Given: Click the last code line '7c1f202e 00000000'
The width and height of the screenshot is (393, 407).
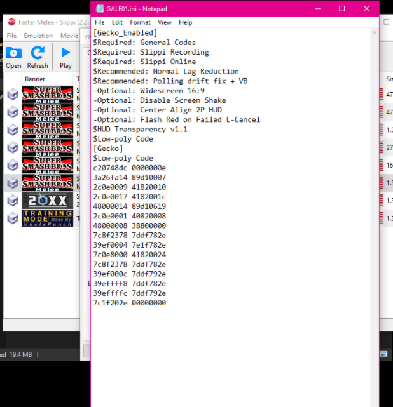Looking at the screenshot, I should pos(130,303).
